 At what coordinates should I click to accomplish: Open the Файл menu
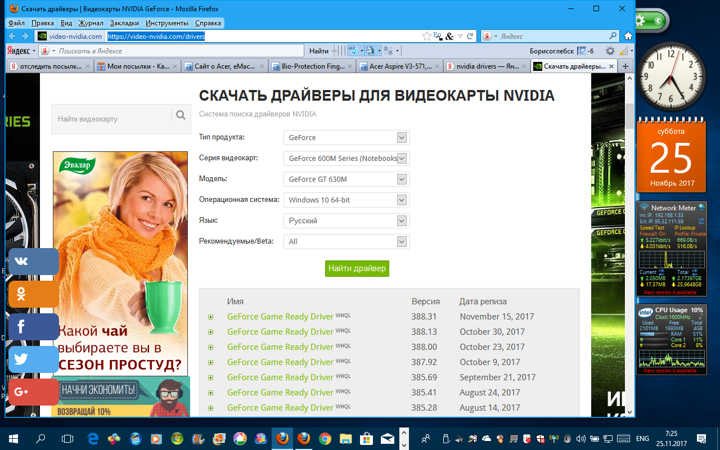[16, 23]
